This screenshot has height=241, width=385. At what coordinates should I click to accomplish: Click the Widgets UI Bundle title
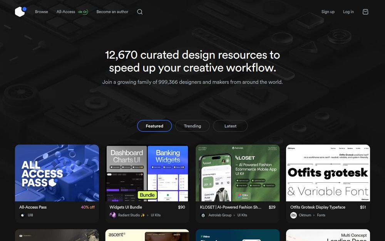point(126,207)
